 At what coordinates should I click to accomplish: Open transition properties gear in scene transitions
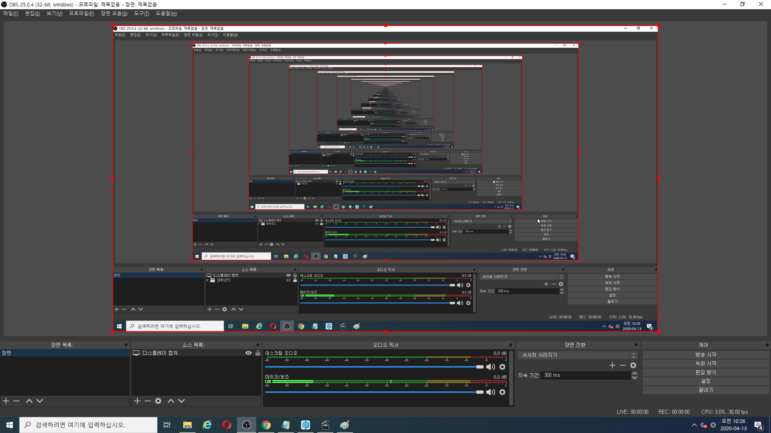[x=633, y=365]
